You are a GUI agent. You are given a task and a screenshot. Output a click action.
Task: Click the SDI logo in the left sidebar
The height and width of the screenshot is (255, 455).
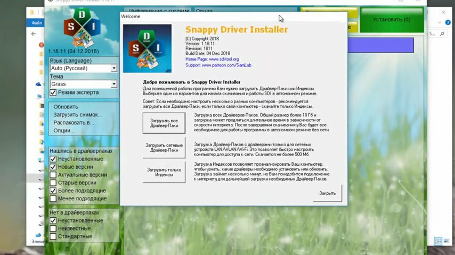coord(82,28)
